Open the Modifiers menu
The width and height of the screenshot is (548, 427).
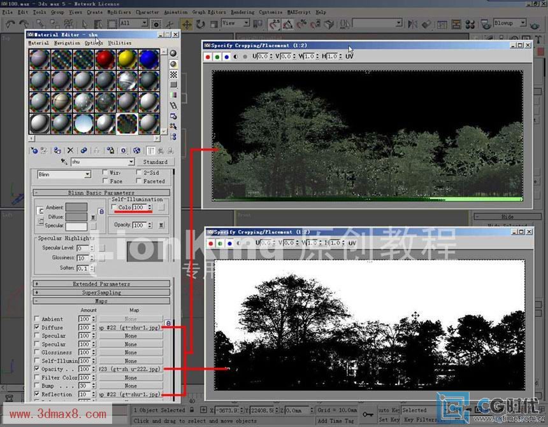pos(119,12)
